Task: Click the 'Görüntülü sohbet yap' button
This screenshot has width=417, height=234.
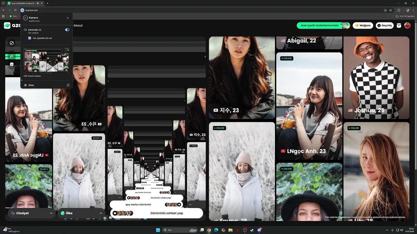Action: 156,213
